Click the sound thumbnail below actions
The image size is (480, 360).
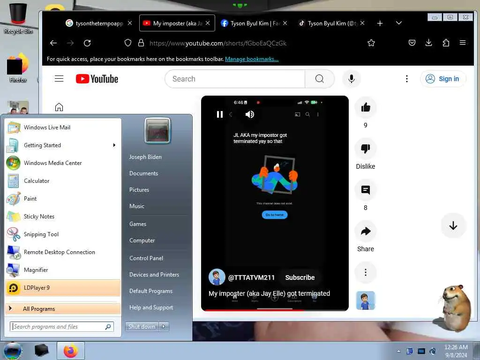pyautogui.click(x=366, y=300)
